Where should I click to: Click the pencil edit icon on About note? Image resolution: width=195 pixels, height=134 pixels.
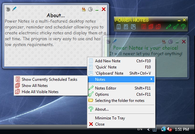(14, 9)
